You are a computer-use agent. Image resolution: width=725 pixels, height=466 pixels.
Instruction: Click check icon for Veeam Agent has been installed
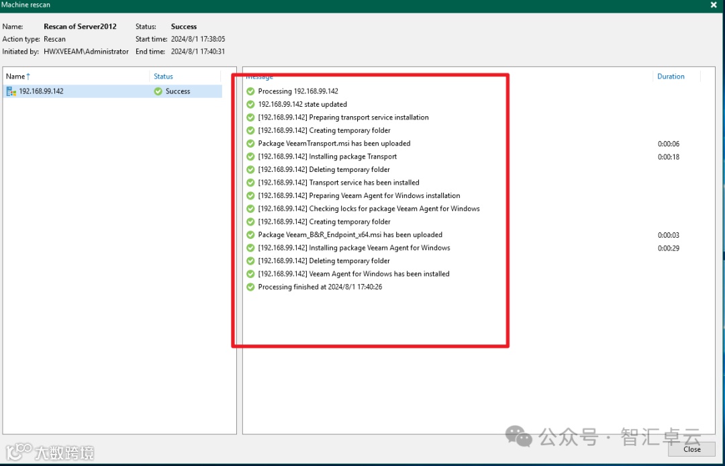click(x=250, y=274)
